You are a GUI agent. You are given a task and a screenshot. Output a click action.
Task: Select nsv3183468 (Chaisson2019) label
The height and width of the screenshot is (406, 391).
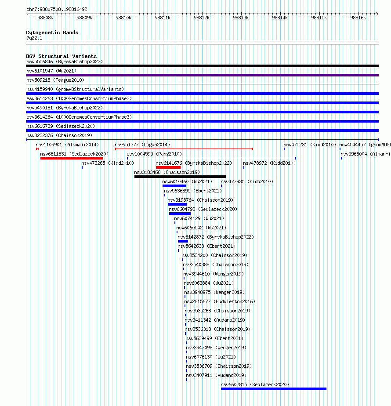167,172
